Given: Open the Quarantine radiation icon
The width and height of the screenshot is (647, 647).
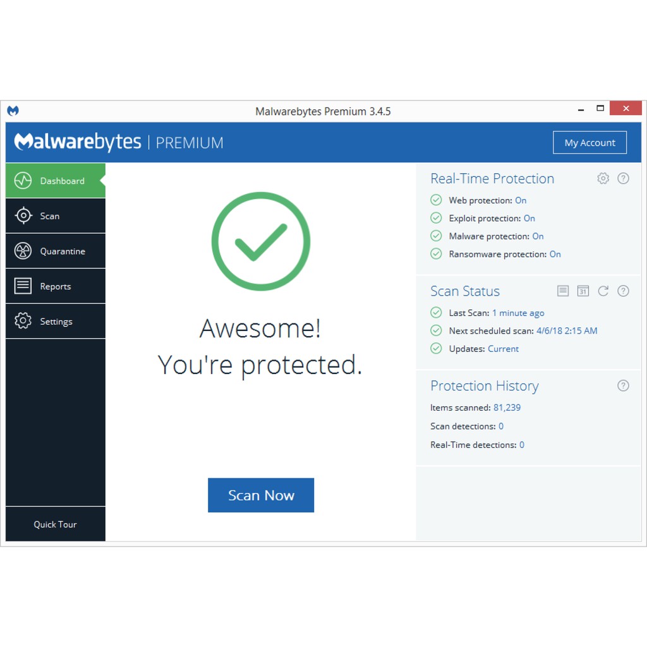Looking at the screenshot, I should (23, 251).
